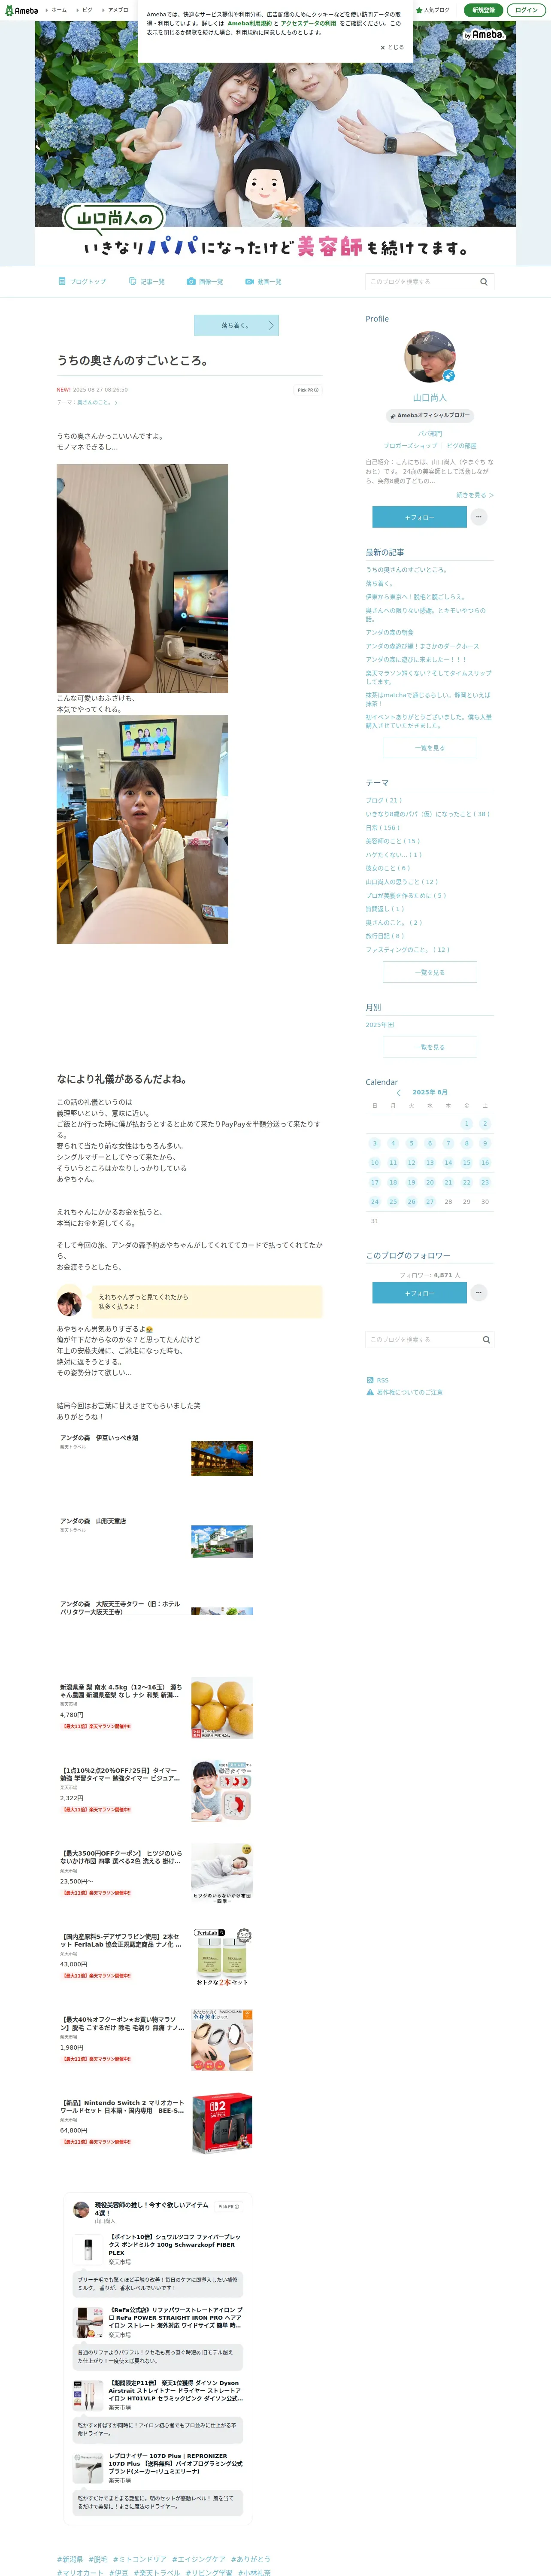Image resolution: width=551 pixels, height=2576 pixels.
Task: Click the warning icon next to 著作権についてのご注意
Action: 370,1392
